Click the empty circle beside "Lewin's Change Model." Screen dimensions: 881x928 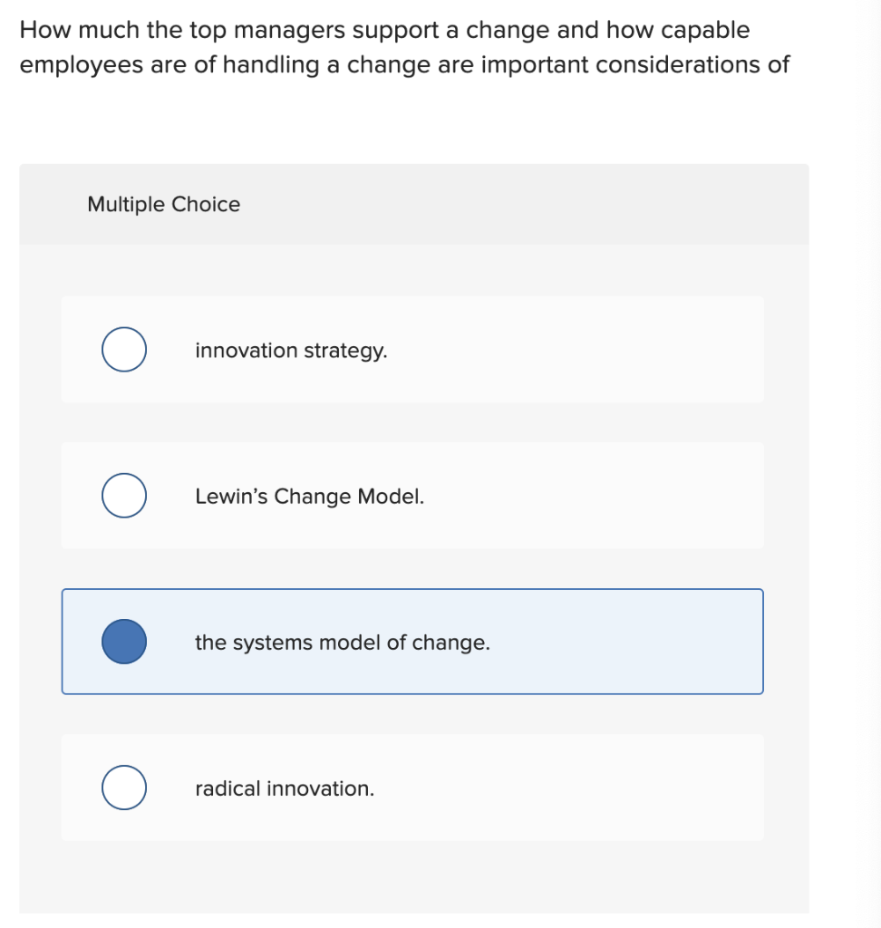coord(123,496)
